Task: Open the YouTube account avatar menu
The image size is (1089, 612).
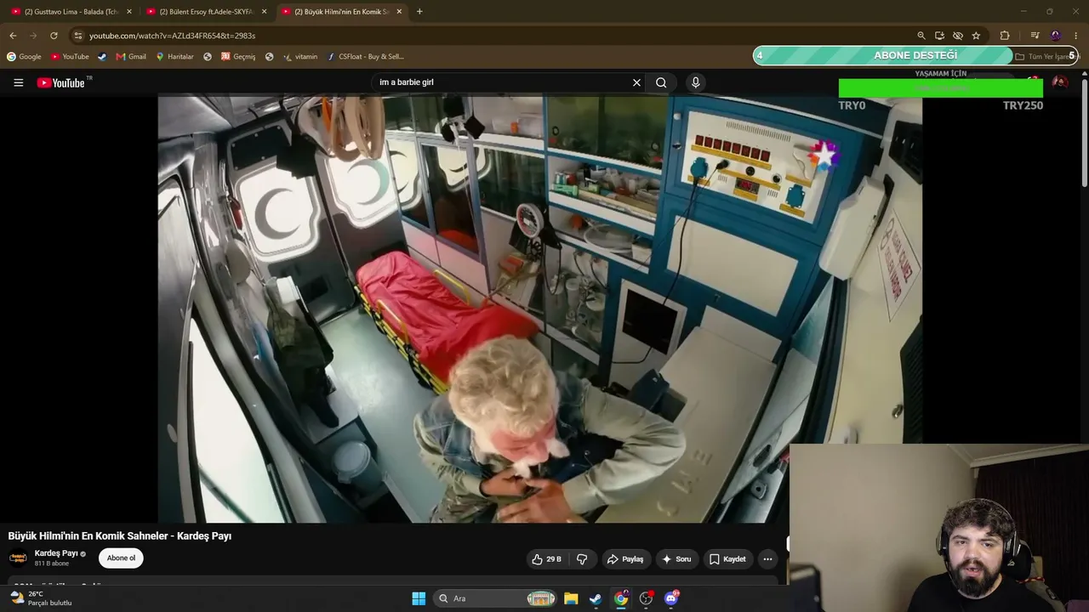Action: tap(1060, 82)
